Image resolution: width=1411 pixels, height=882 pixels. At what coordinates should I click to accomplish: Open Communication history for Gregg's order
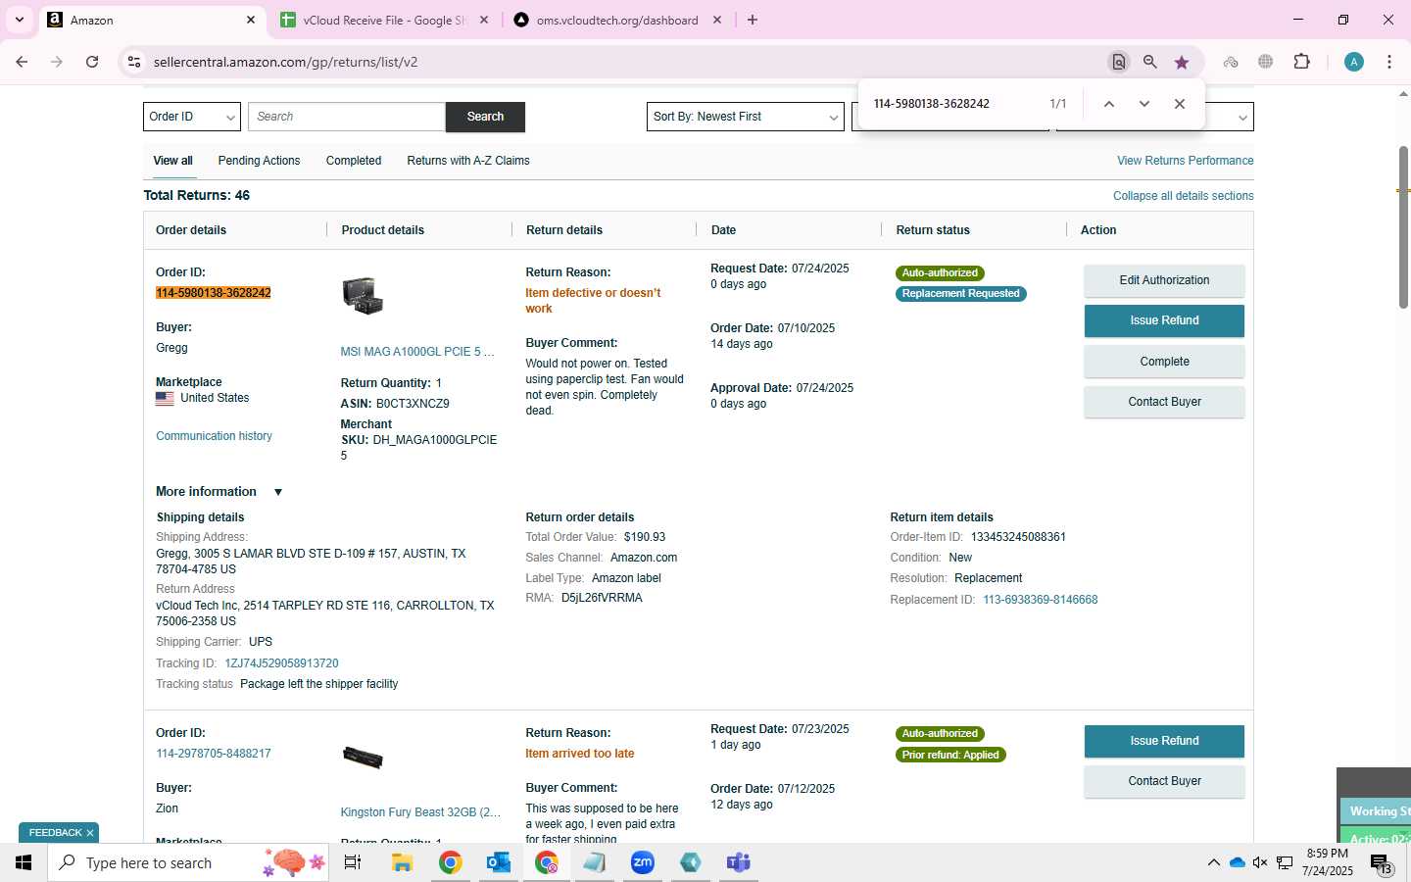[214, 436]
